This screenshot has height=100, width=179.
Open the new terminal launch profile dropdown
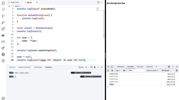88,67
